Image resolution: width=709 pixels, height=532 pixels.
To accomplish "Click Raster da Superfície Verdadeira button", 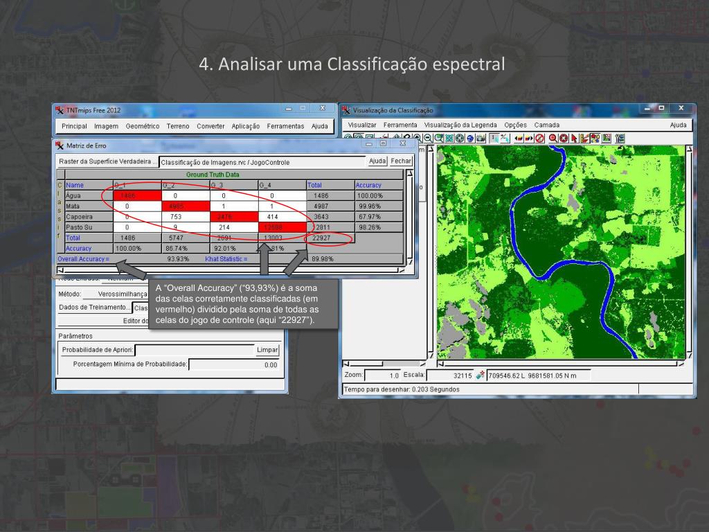I will click(107, 161).
